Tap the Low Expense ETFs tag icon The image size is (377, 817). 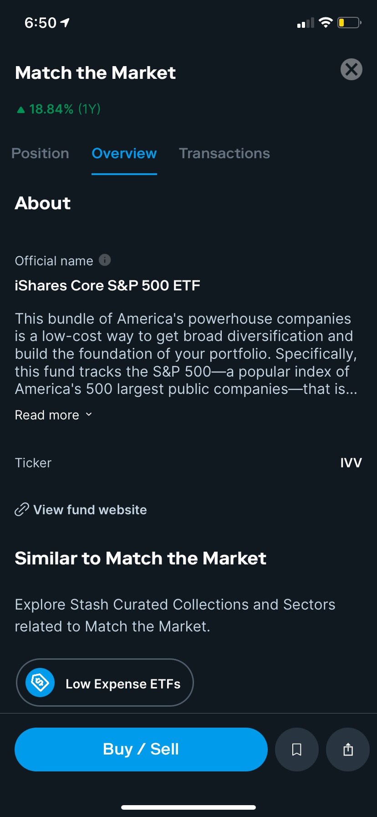click(x=40, y=683)
